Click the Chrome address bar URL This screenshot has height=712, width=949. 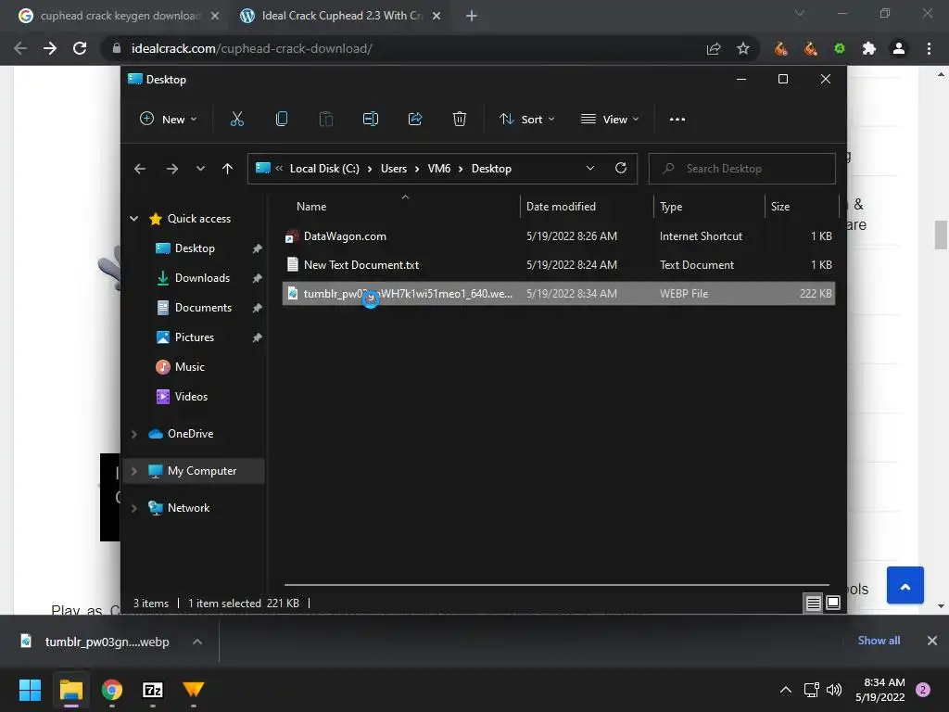click(252, 48)
